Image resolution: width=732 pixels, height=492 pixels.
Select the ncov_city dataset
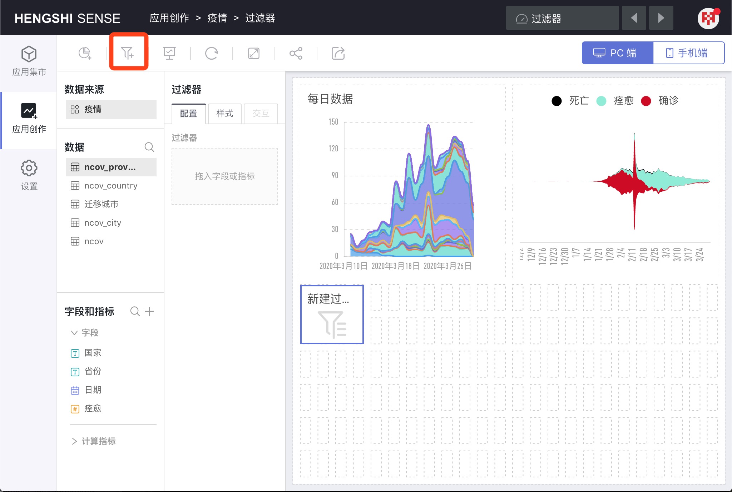(111, 223)
